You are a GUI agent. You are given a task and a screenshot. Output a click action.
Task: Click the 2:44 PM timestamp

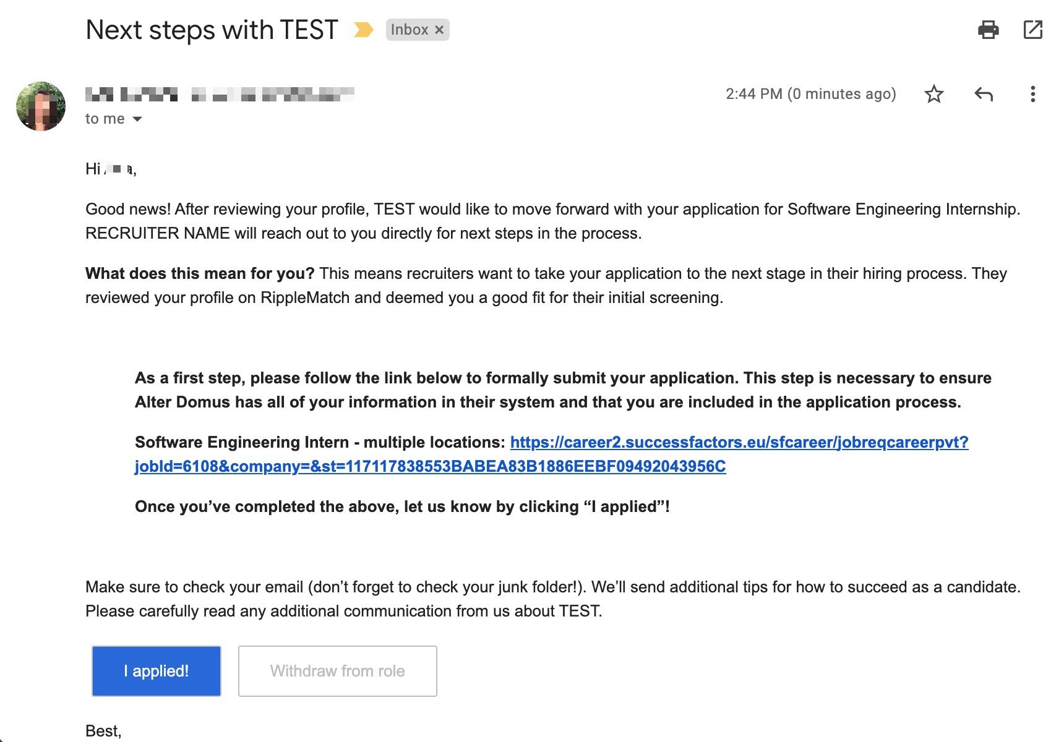pos(810,94)
